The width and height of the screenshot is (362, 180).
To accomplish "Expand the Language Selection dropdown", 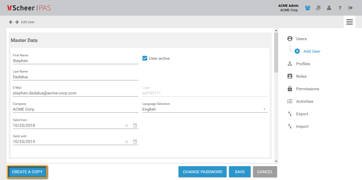I will (264, 109).
